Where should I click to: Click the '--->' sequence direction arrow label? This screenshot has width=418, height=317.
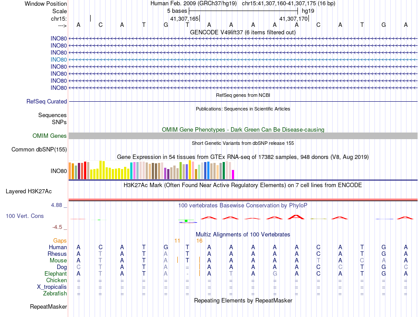click(x=62, y=26)
